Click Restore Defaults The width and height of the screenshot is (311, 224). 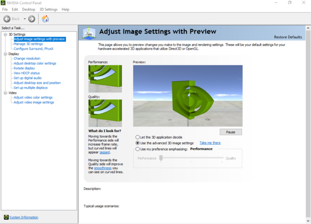coord(288,37)
